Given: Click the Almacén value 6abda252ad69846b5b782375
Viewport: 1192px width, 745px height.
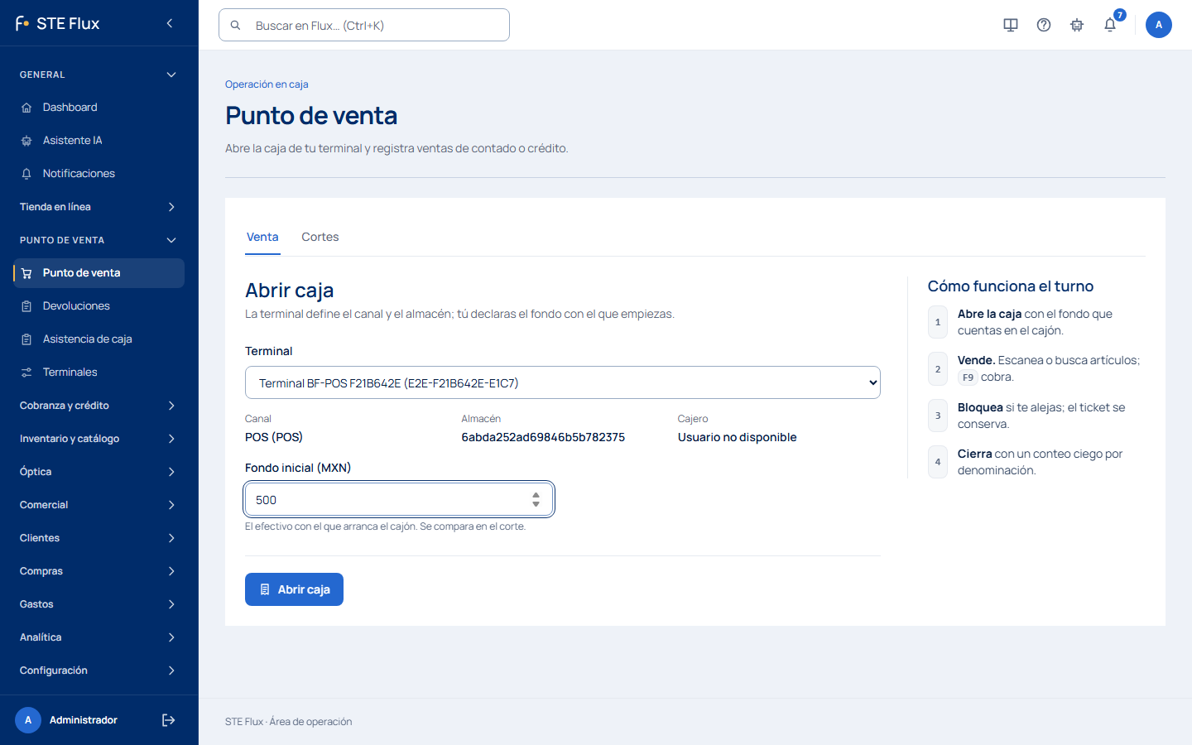Looking at the screenshot, I should click(543, 437).
